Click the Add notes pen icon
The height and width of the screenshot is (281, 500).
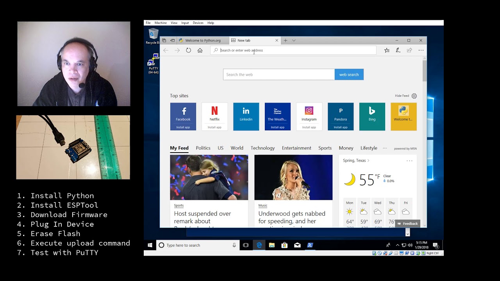click(398, 50)
